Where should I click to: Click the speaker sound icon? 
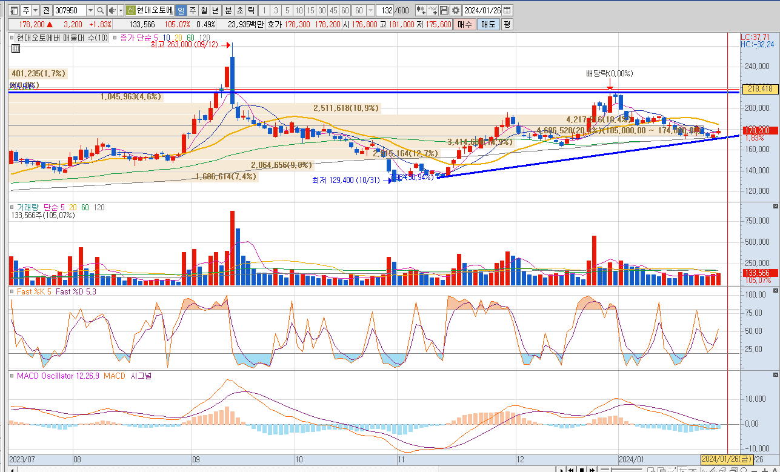point(112,10)
